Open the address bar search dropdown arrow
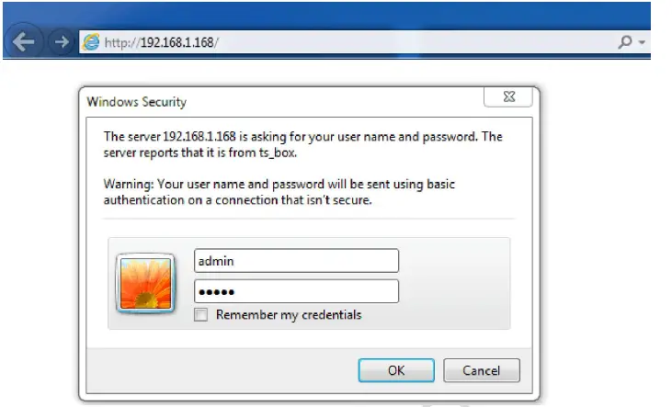Screen dimensions: 672x407 pyautogui.click(x=642, y=42)
